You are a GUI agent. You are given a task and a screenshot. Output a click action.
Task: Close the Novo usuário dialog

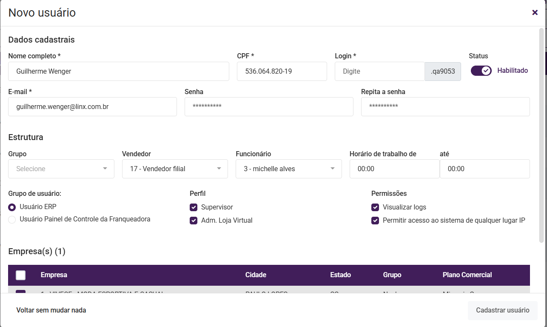point(535,12)
